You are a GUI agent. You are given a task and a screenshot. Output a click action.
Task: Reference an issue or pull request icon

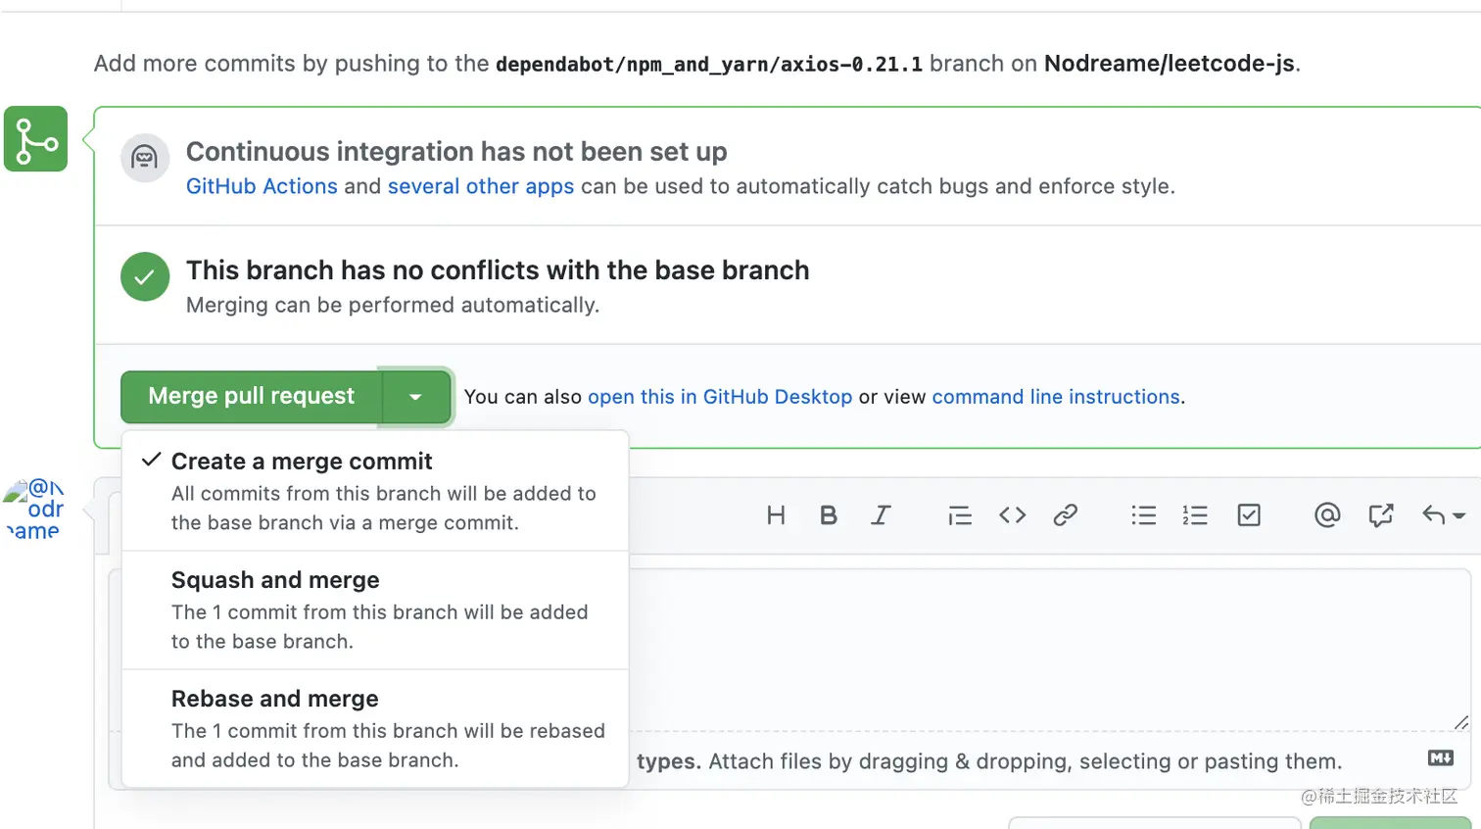1381,515
